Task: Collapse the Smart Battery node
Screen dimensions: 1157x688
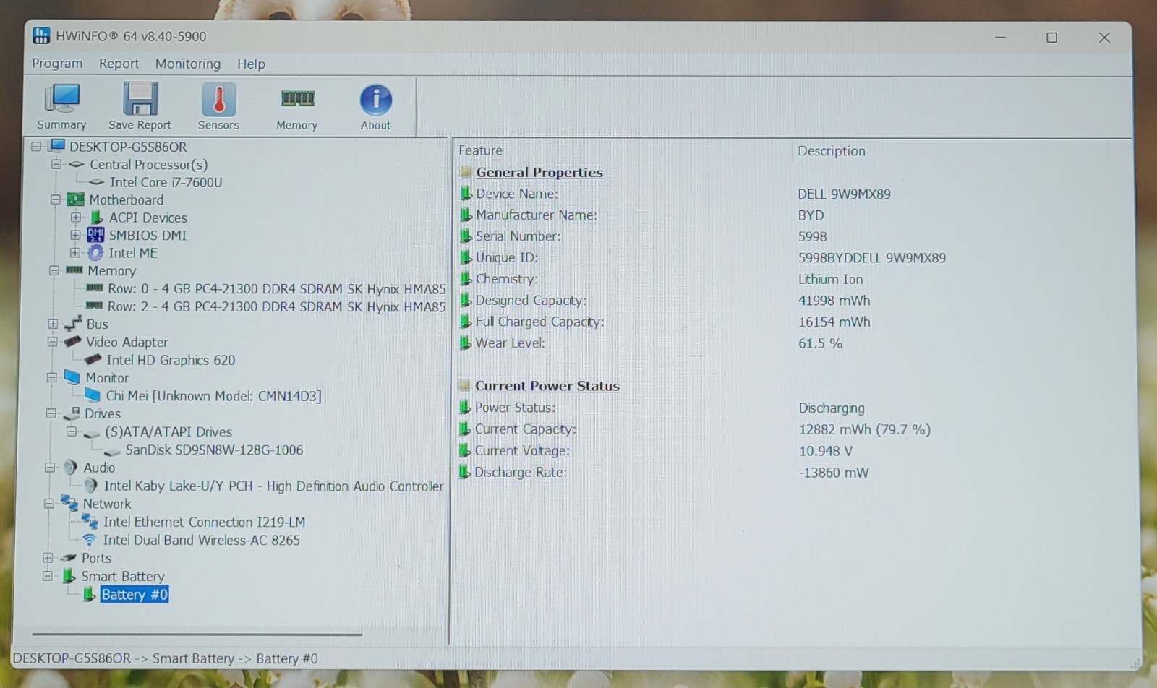Action: tap(48, 576)
